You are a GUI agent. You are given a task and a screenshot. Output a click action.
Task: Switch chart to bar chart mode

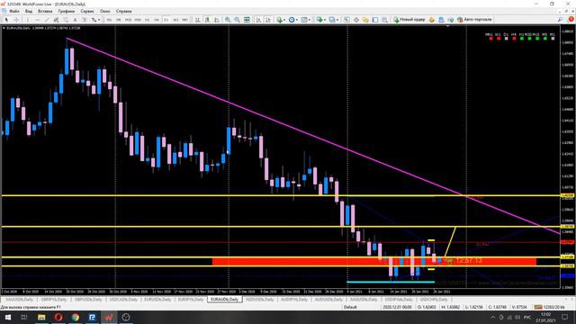(198, 20)
